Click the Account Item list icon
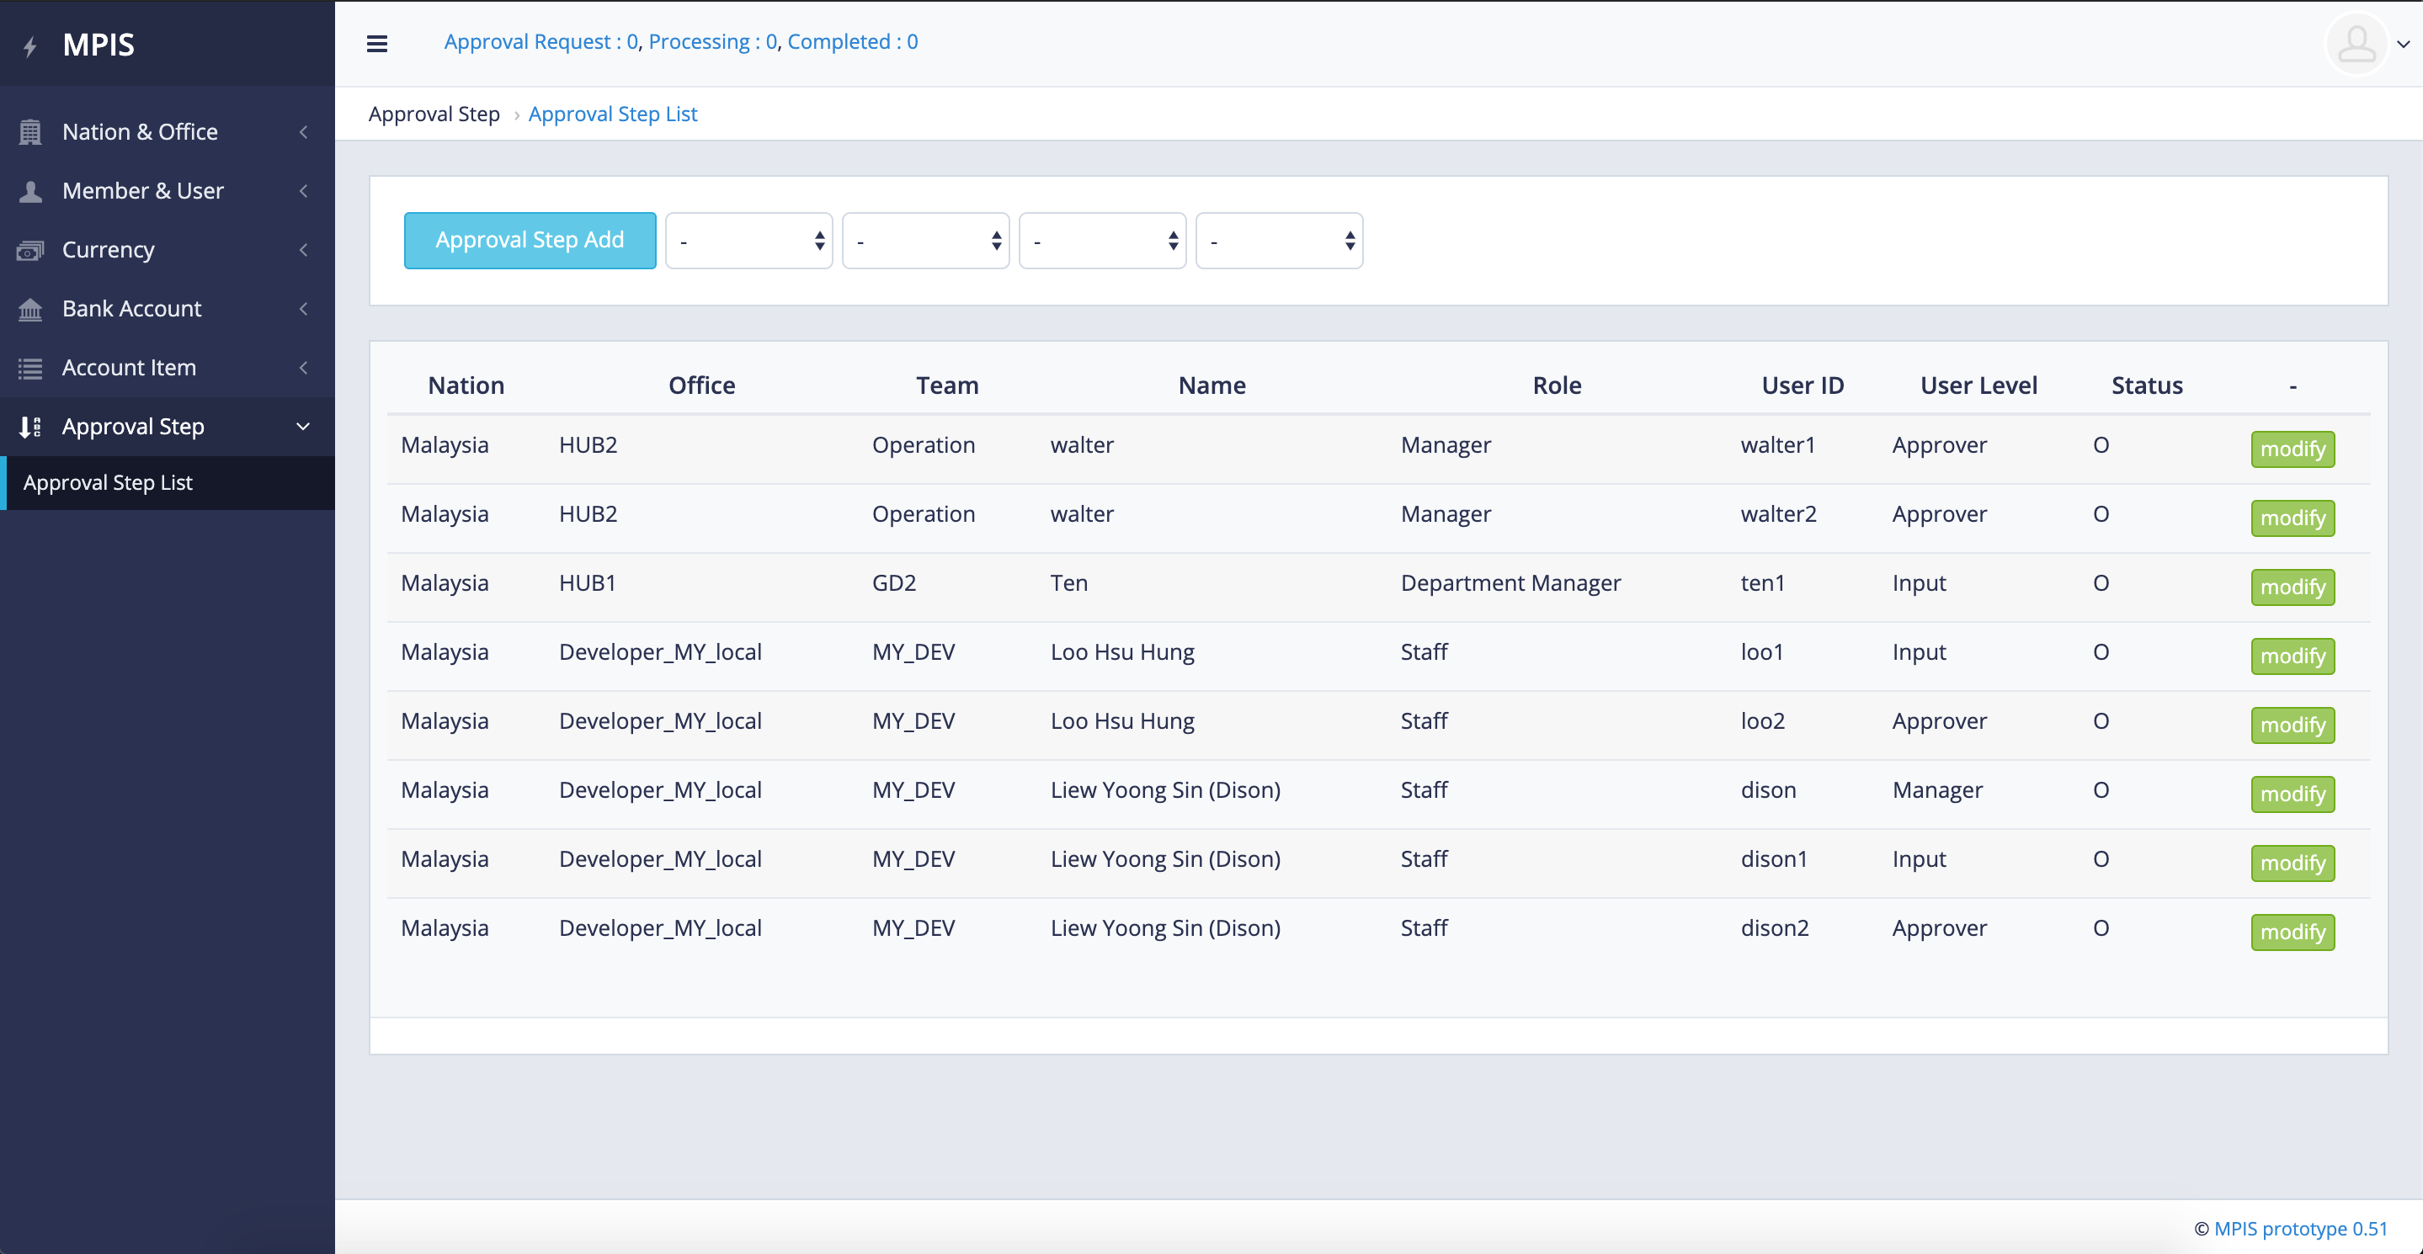 coord(31,368)
